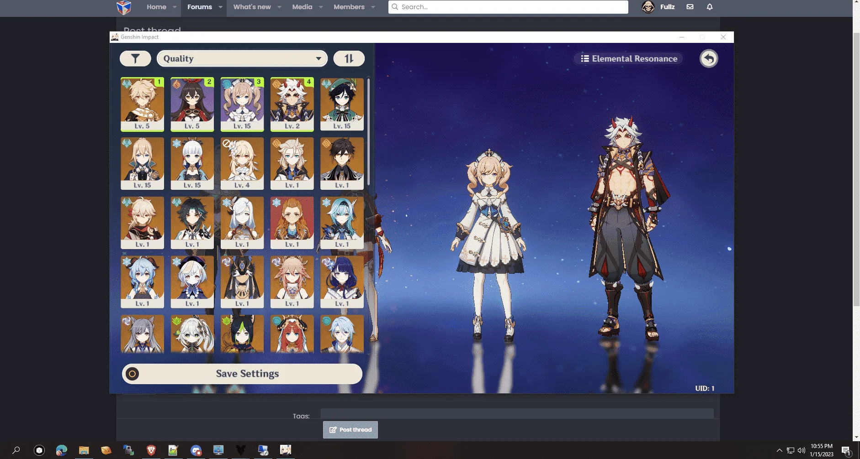Choose the Ayato character card

(342, 334)
